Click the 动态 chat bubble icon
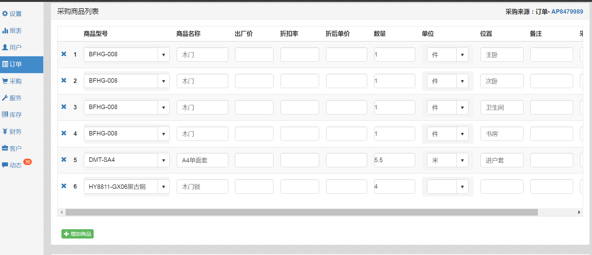 5,165
